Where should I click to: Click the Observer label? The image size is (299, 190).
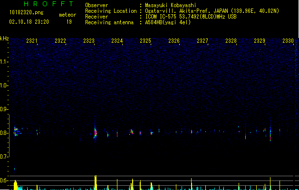click(96, 5)
